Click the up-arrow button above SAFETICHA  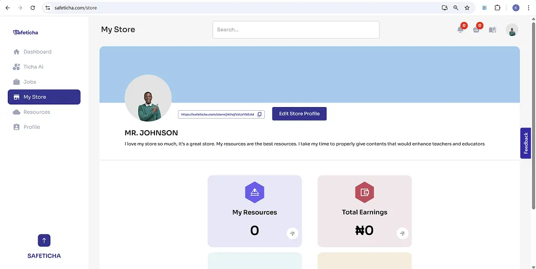44,240
